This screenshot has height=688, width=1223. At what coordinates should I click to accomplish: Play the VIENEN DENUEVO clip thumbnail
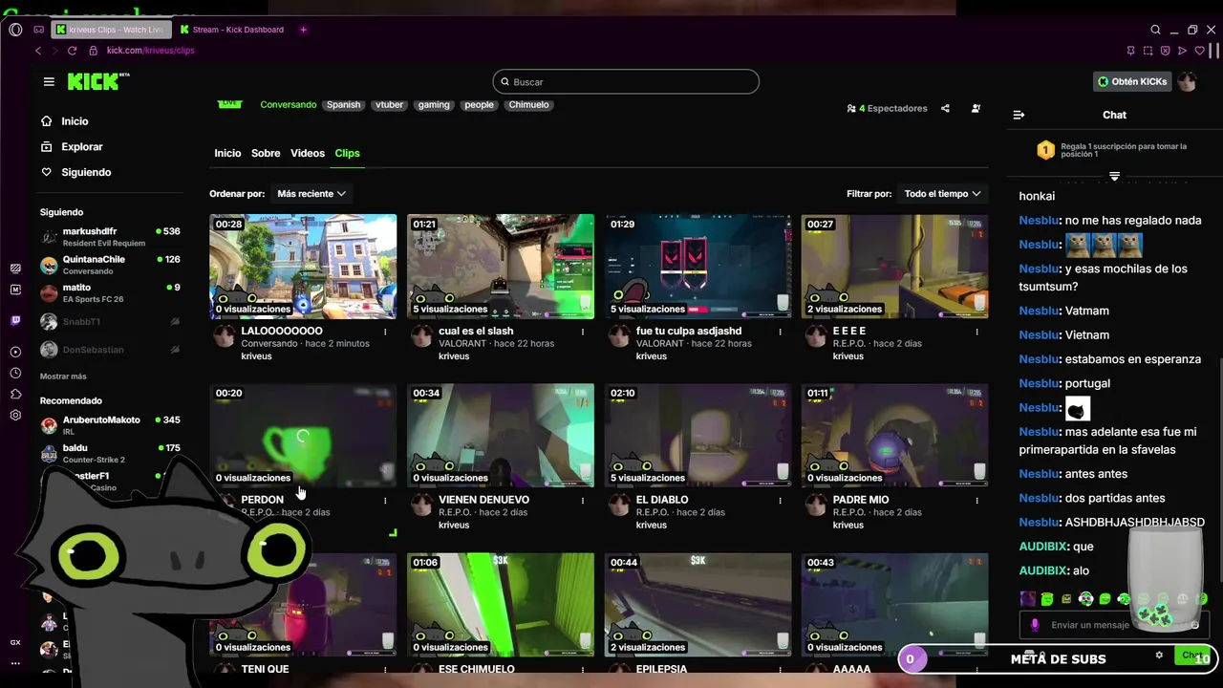point(501,436)
